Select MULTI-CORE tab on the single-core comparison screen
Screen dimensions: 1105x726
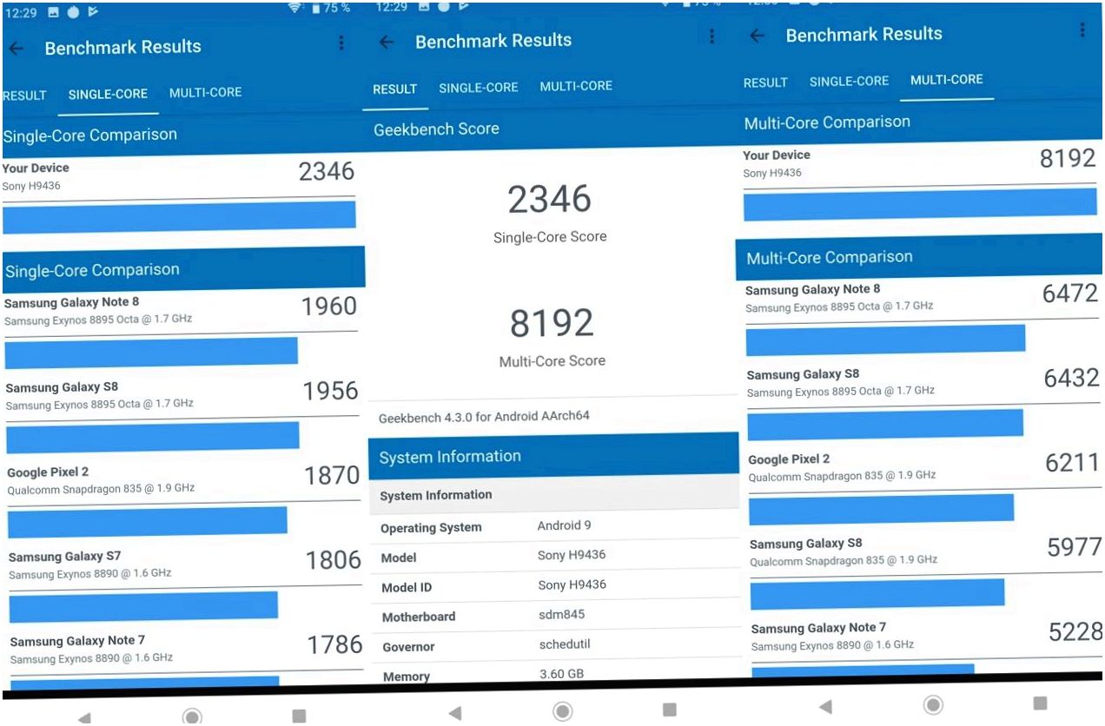[x=206, y=92]
